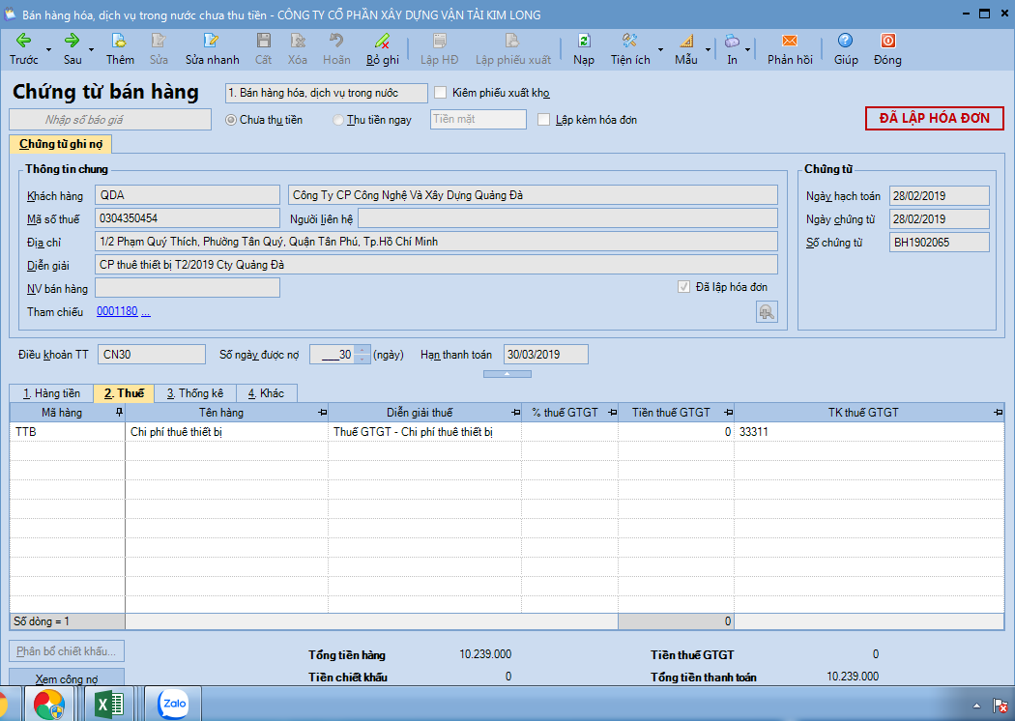Print the voucher with the In icon
Screen dimensions: 1015x721
(x=732, y=41)
